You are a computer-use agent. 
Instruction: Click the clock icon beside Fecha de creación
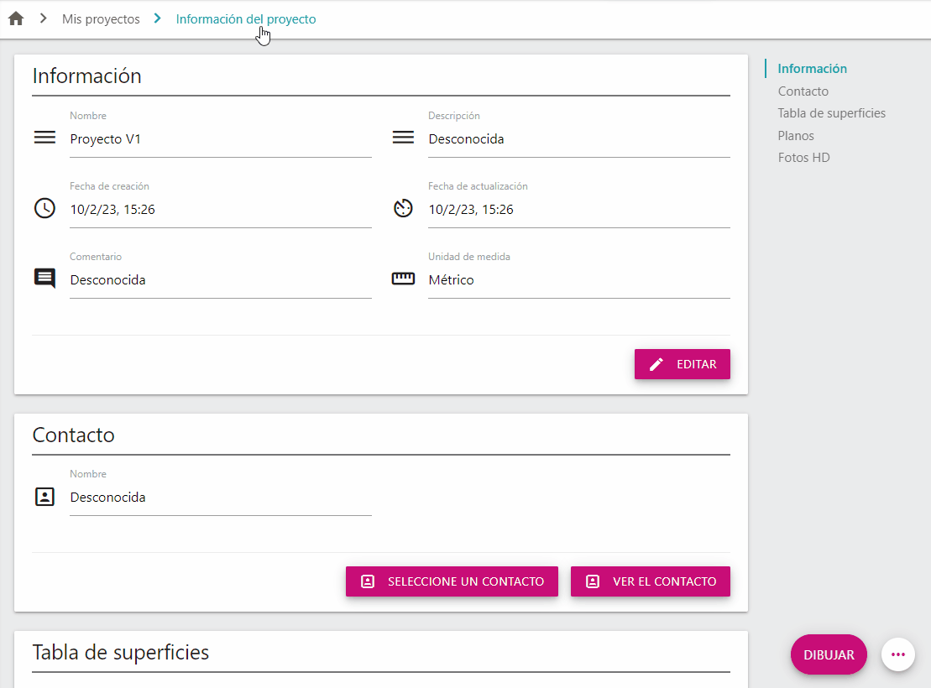[x=44, y=208]
